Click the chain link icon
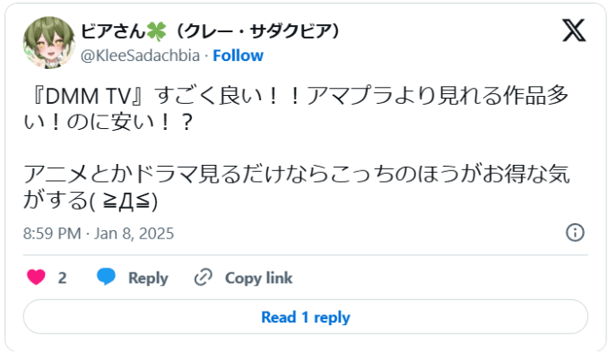 pos(204,278)
